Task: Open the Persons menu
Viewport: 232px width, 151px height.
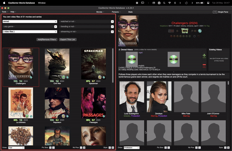Action: pos(116,12)
